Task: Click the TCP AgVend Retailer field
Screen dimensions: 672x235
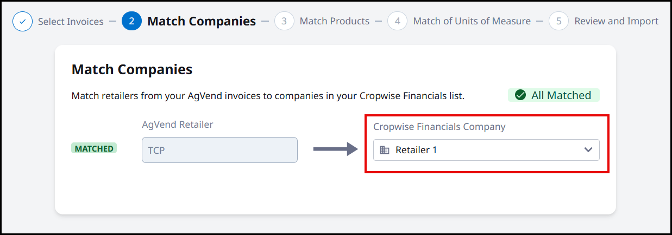Action: pos(219,150)
